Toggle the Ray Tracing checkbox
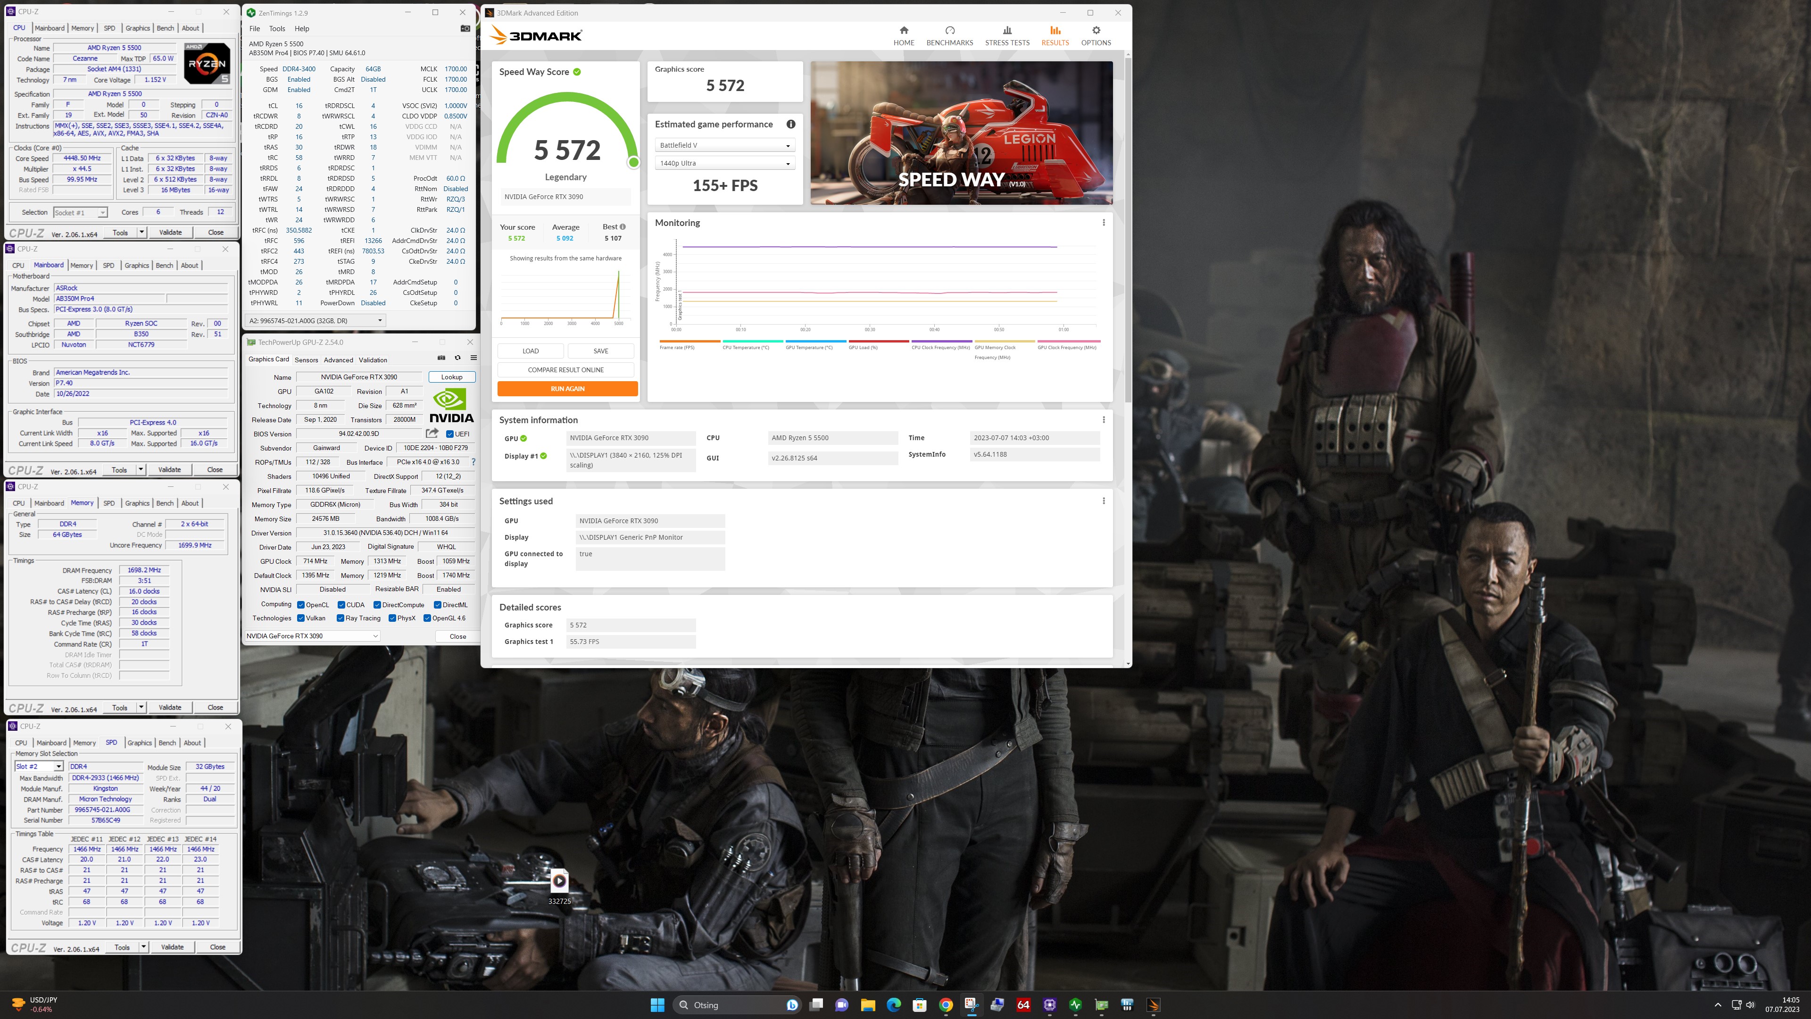Image resolution: width=1811 pixels, height=1019 pixels. point(340,618)
